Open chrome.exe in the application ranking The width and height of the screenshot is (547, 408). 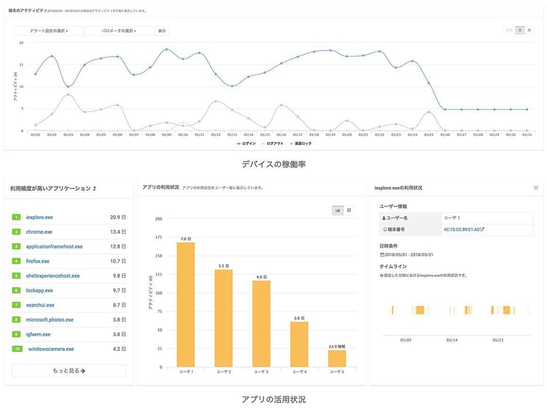click(40, 232)
